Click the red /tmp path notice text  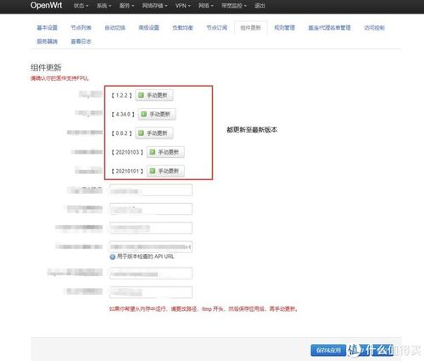click(204, 309)
